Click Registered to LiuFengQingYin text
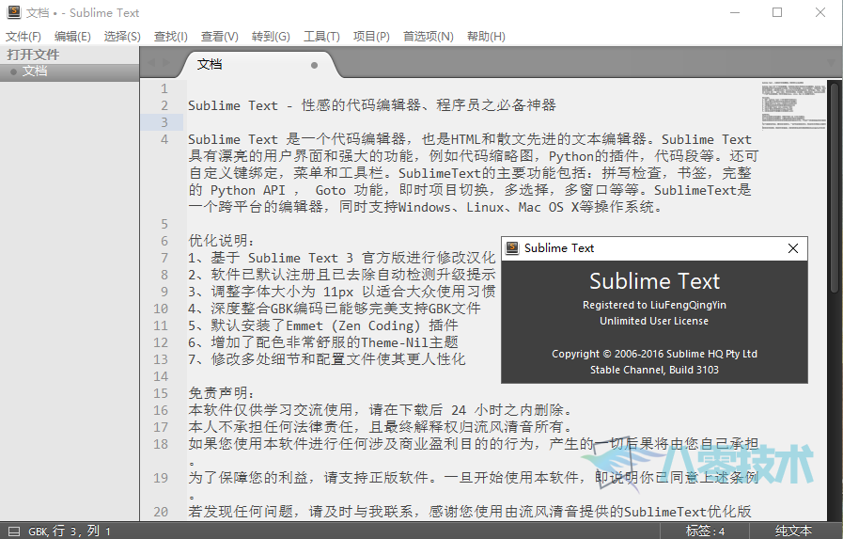 coord(654,305)
